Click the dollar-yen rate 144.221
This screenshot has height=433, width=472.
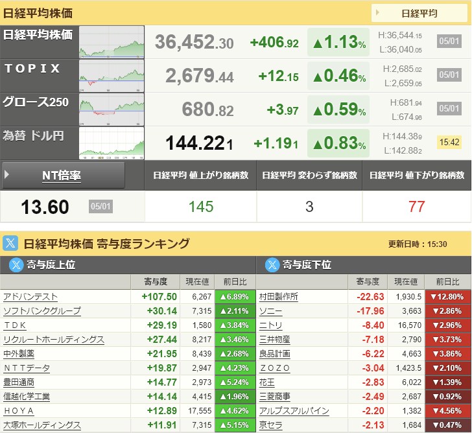pos(199,143)
